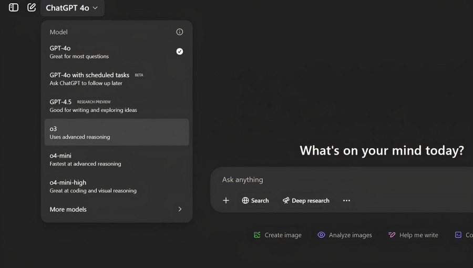Pick the o3 advanced reasoning model
Screen dimensions: 473x268
pyautogui.click(x=117, y=132)
